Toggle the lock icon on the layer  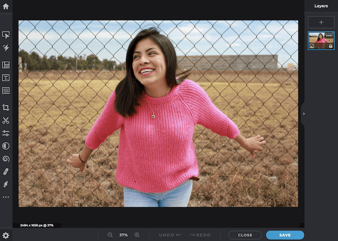(331, 46)
